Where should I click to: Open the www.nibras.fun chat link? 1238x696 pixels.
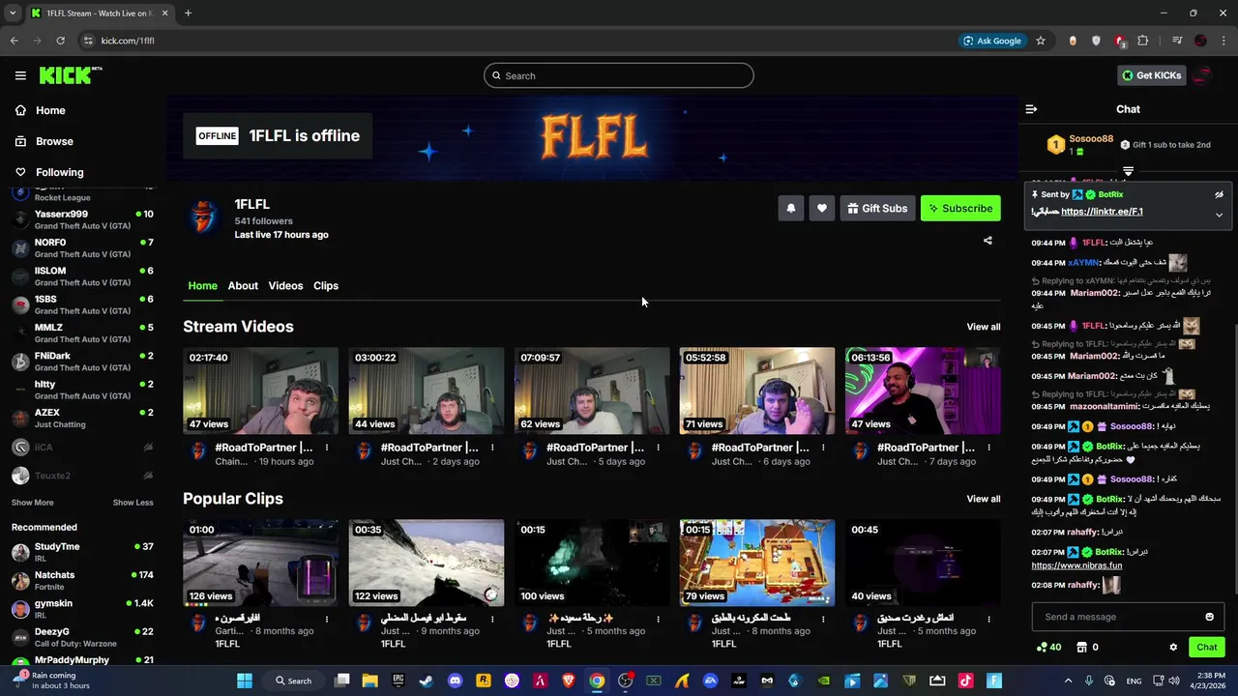point(1076,565)
